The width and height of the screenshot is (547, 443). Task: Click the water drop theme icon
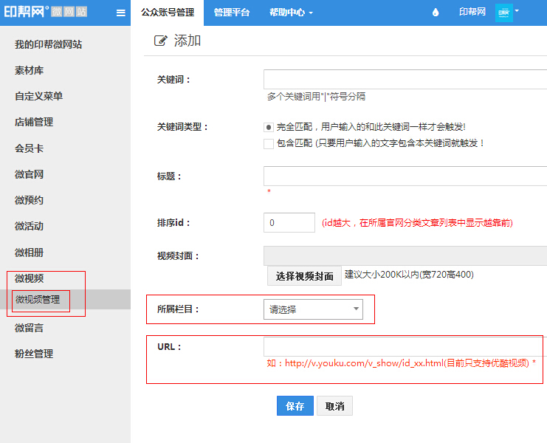pyautogui.click(x=435, y=13)
